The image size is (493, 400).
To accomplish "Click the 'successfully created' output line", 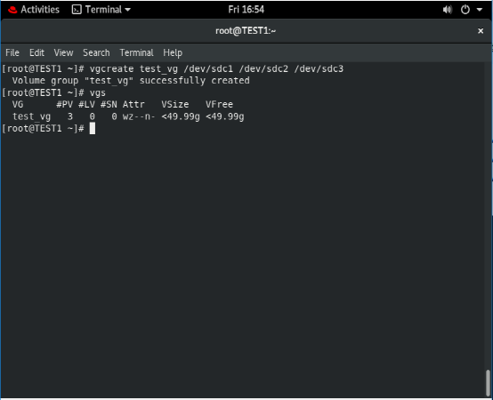I will pos(131,81).
